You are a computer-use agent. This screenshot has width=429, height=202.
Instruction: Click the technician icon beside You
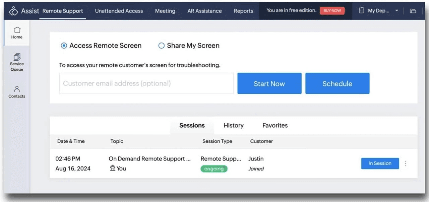(113, 168)
